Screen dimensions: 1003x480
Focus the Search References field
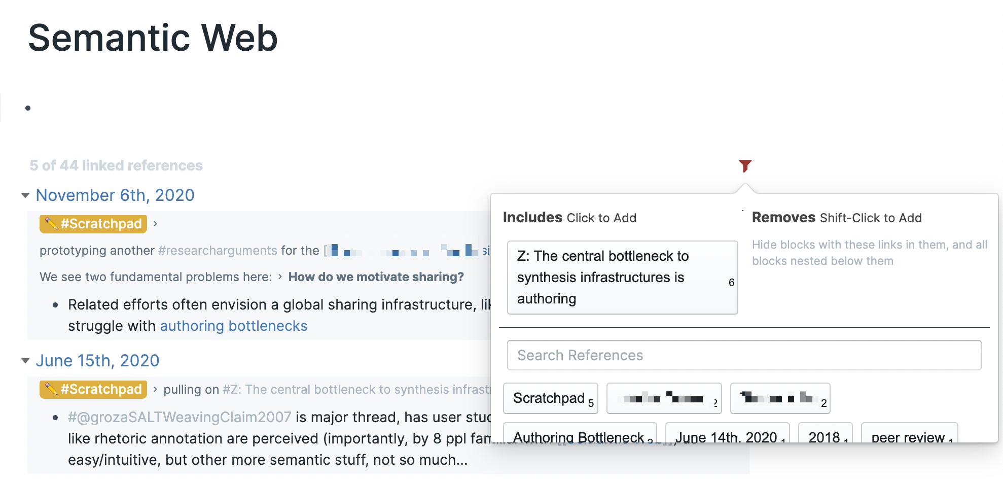pos(743,355)
